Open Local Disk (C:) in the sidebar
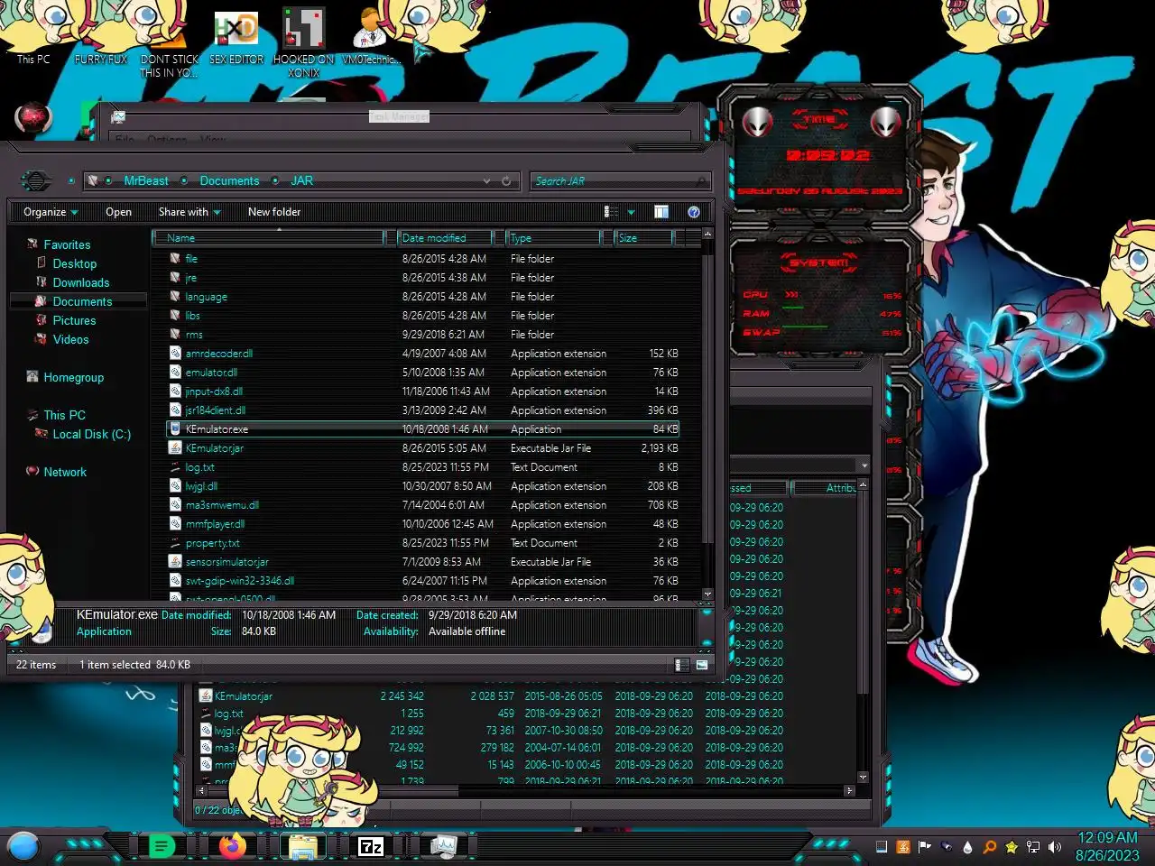Viewport: 1155px width, 866px height. (x=91, y=434)
